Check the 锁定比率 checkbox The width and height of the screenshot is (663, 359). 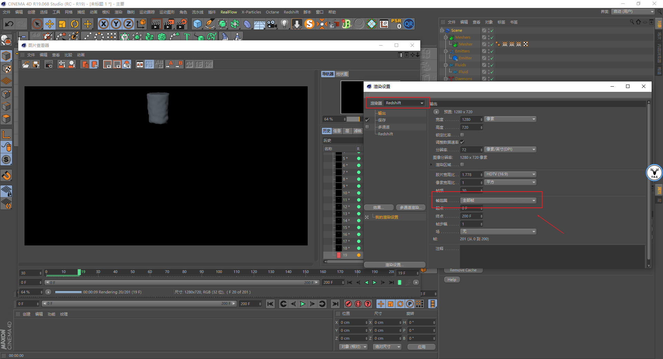pyautogui.click(x=462, y=135)
